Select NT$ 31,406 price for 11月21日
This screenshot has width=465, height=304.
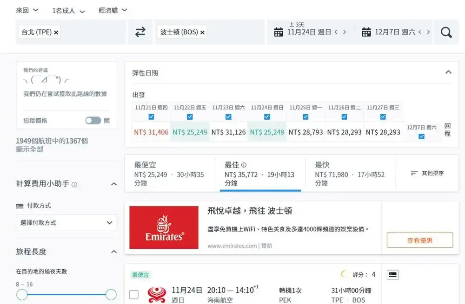[151, 132]
